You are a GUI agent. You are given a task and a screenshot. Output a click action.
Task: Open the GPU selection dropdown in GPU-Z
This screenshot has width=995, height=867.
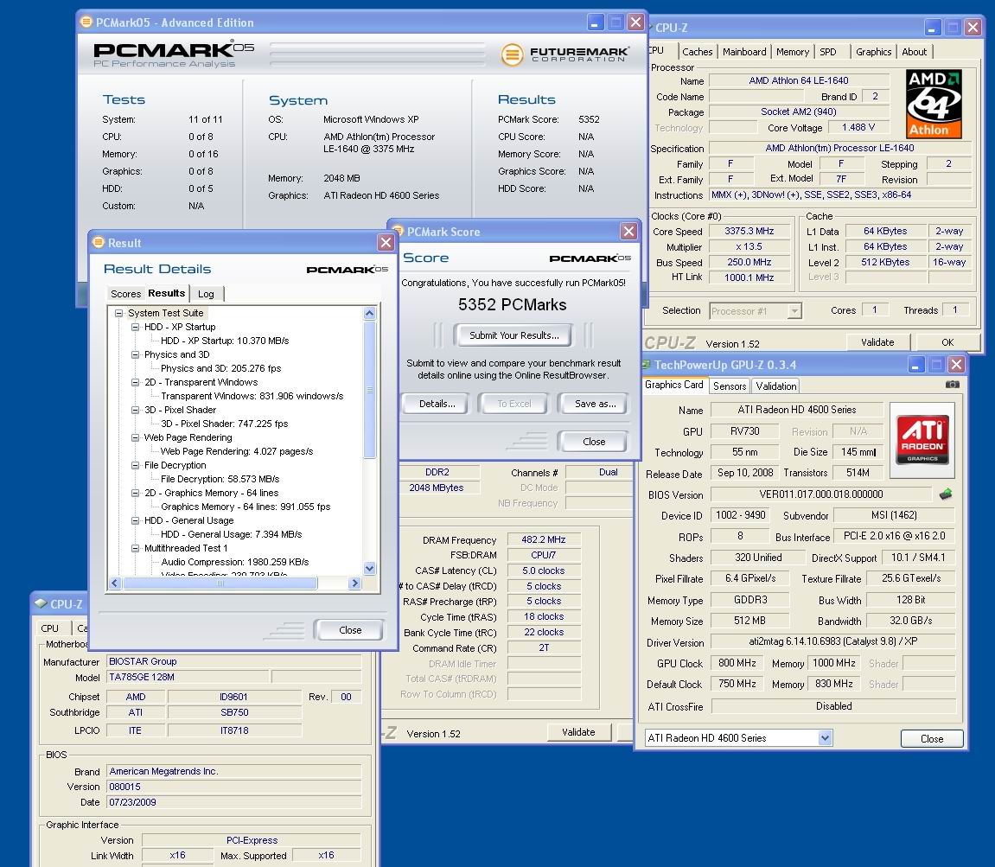[x=825, y=737]
